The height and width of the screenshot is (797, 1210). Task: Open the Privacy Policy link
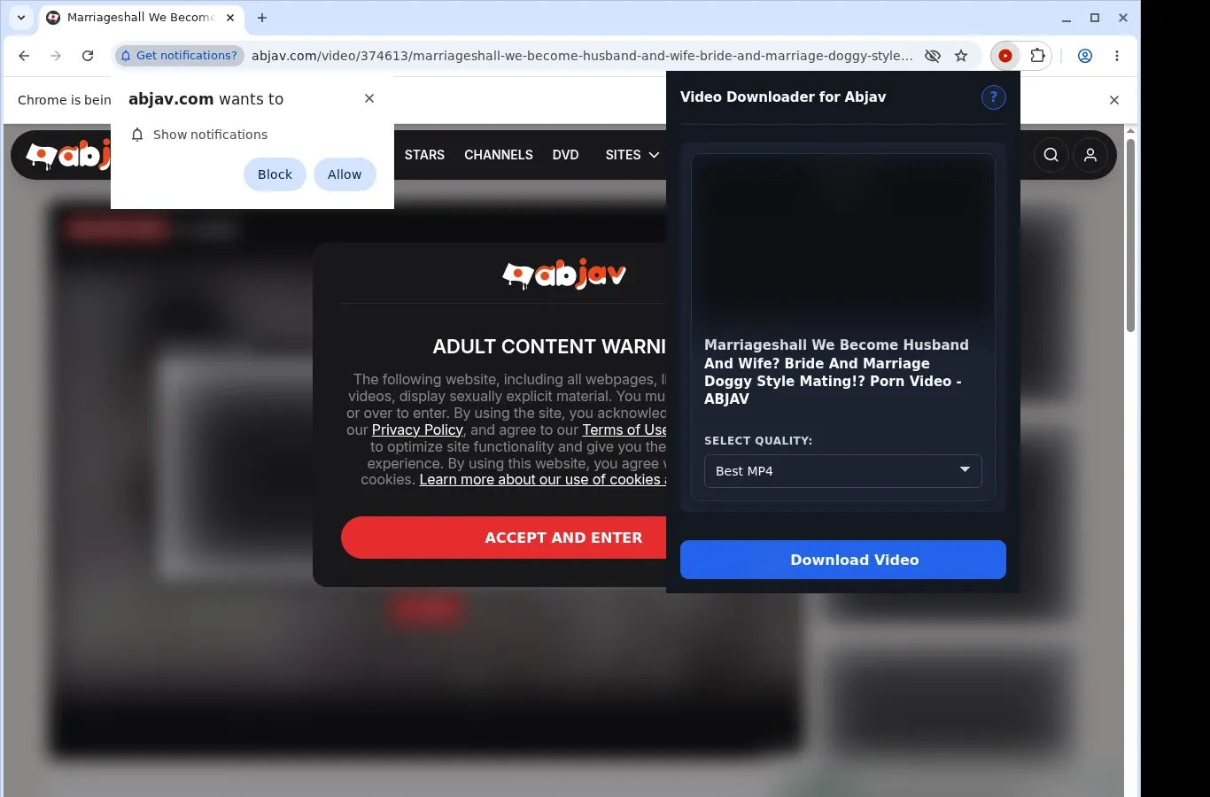click(x=417, y=429)
